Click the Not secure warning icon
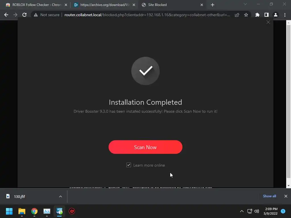 pos(36,15)
